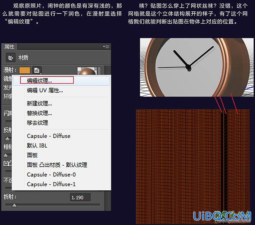Viewport: 255px width, 225px height.
Task: Click the 折射 refraction slider handle
Action: pyautogui.click(x=14, y=205)
